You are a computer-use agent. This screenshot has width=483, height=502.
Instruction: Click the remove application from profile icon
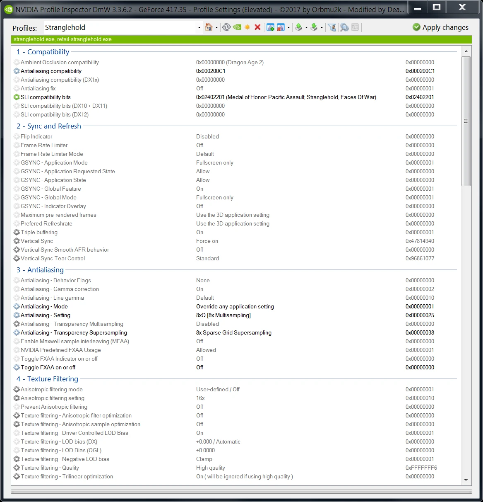point(281,27)
